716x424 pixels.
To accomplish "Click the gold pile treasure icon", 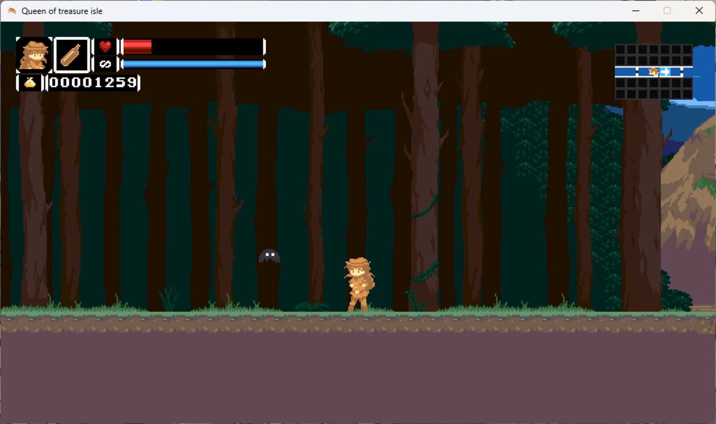I will point(30,83).
